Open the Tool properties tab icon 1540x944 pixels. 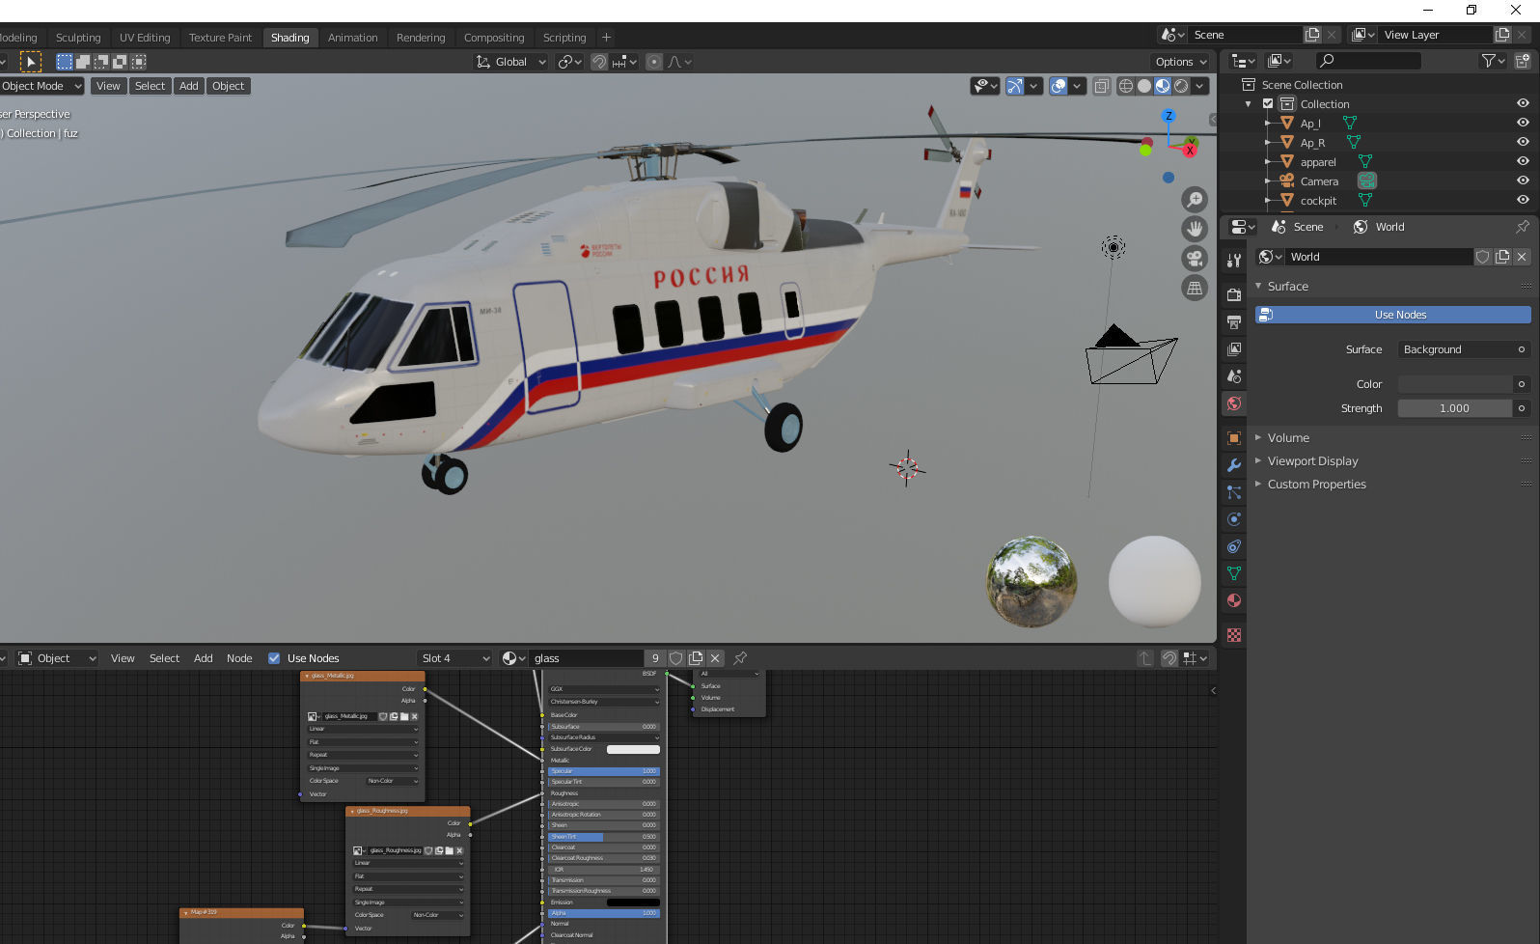pos(1233,261)
